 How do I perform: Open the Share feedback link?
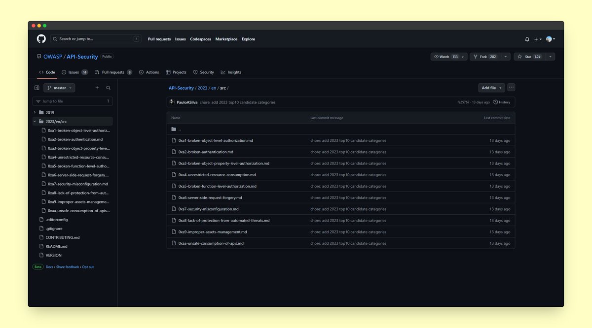68,267
